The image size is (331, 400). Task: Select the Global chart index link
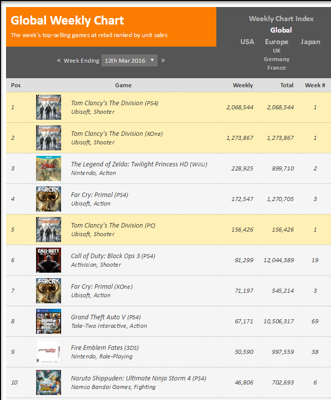[281, 30]
